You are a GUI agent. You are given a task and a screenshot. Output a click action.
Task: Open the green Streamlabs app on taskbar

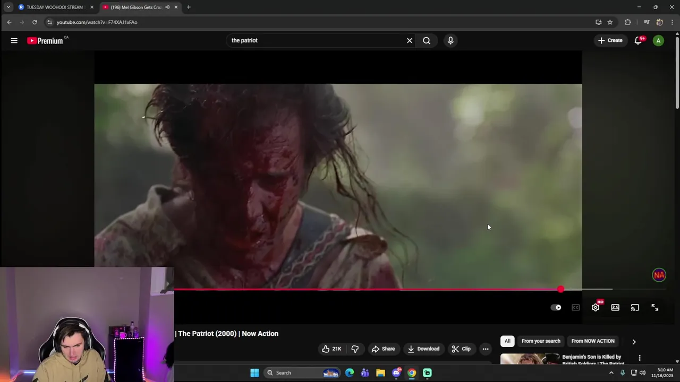click(427, 373)
